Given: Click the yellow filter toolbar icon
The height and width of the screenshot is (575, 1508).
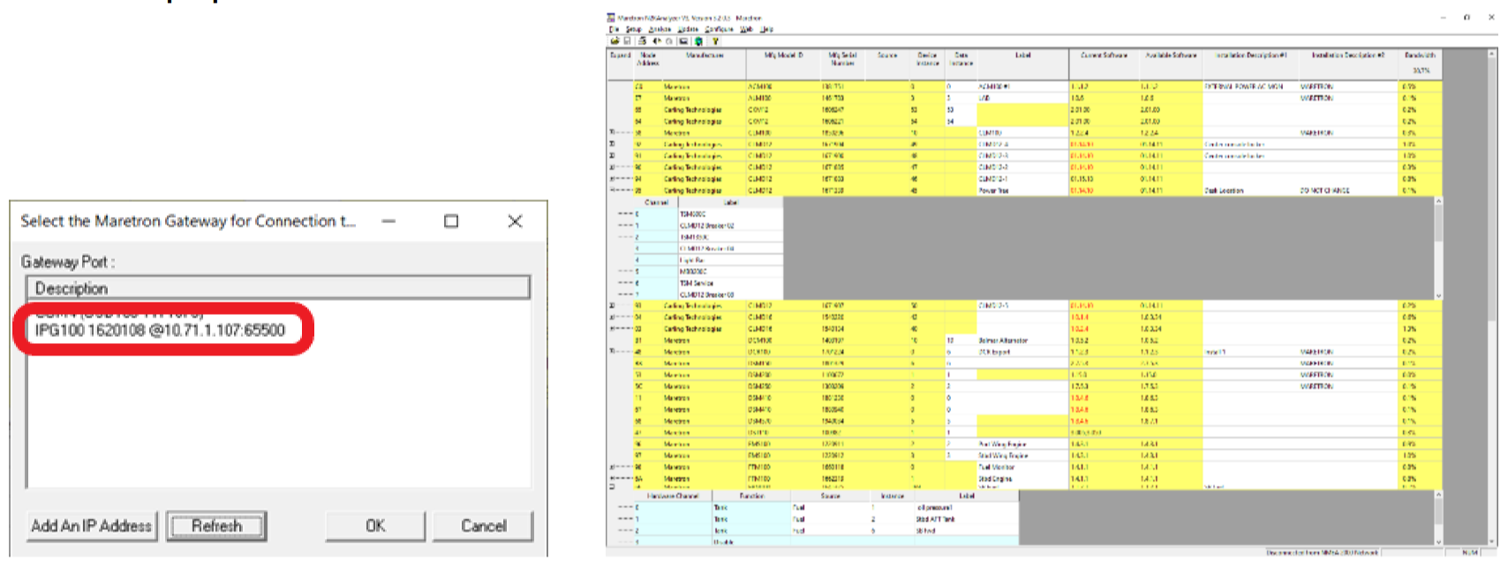Looking at the screenshot, I should (x=715, y=41).
